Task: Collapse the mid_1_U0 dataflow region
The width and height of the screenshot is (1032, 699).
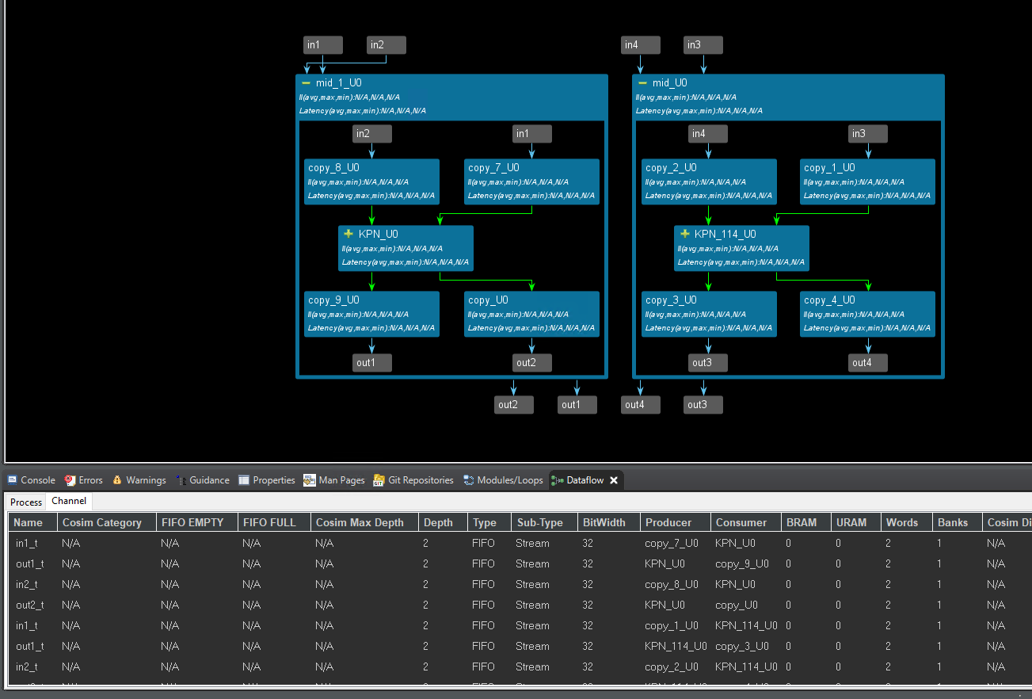Action: (x=306, y=83)
